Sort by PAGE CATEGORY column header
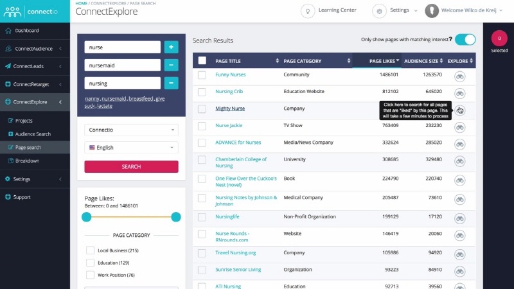The image size is (514, 289). [x=317, y=61]
